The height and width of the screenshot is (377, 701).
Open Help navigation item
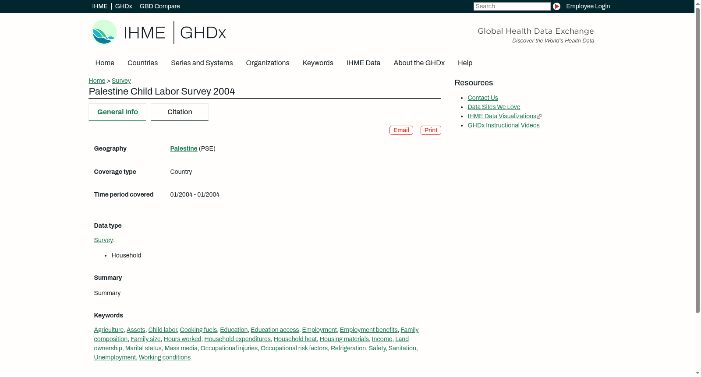pos(465,63)
